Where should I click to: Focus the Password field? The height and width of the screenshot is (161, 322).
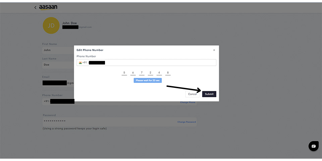[x=107, y=121]
